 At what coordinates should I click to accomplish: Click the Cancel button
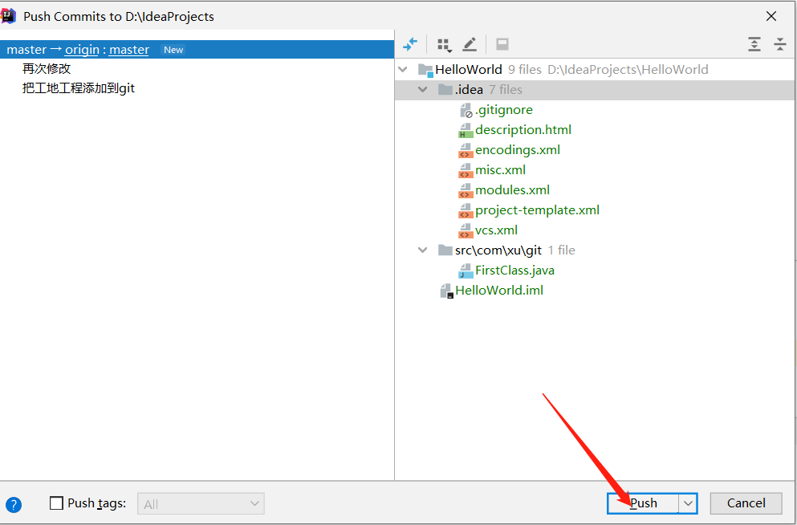[746, 503]
